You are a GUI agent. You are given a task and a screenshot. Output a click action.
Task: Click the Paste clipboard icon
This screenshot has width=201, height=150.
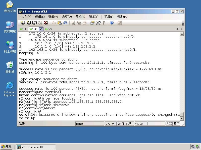[x=59, y=23]
